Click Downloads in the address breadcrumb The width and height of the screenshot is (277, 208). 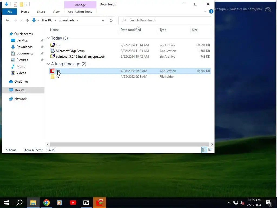tap(67, 20)
